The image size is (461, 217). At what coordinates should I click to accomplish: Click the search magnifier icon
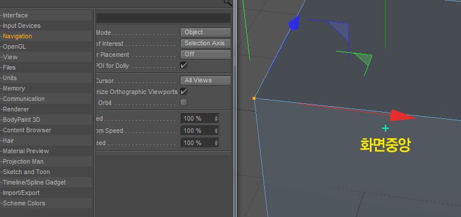[x=228, y=3]
